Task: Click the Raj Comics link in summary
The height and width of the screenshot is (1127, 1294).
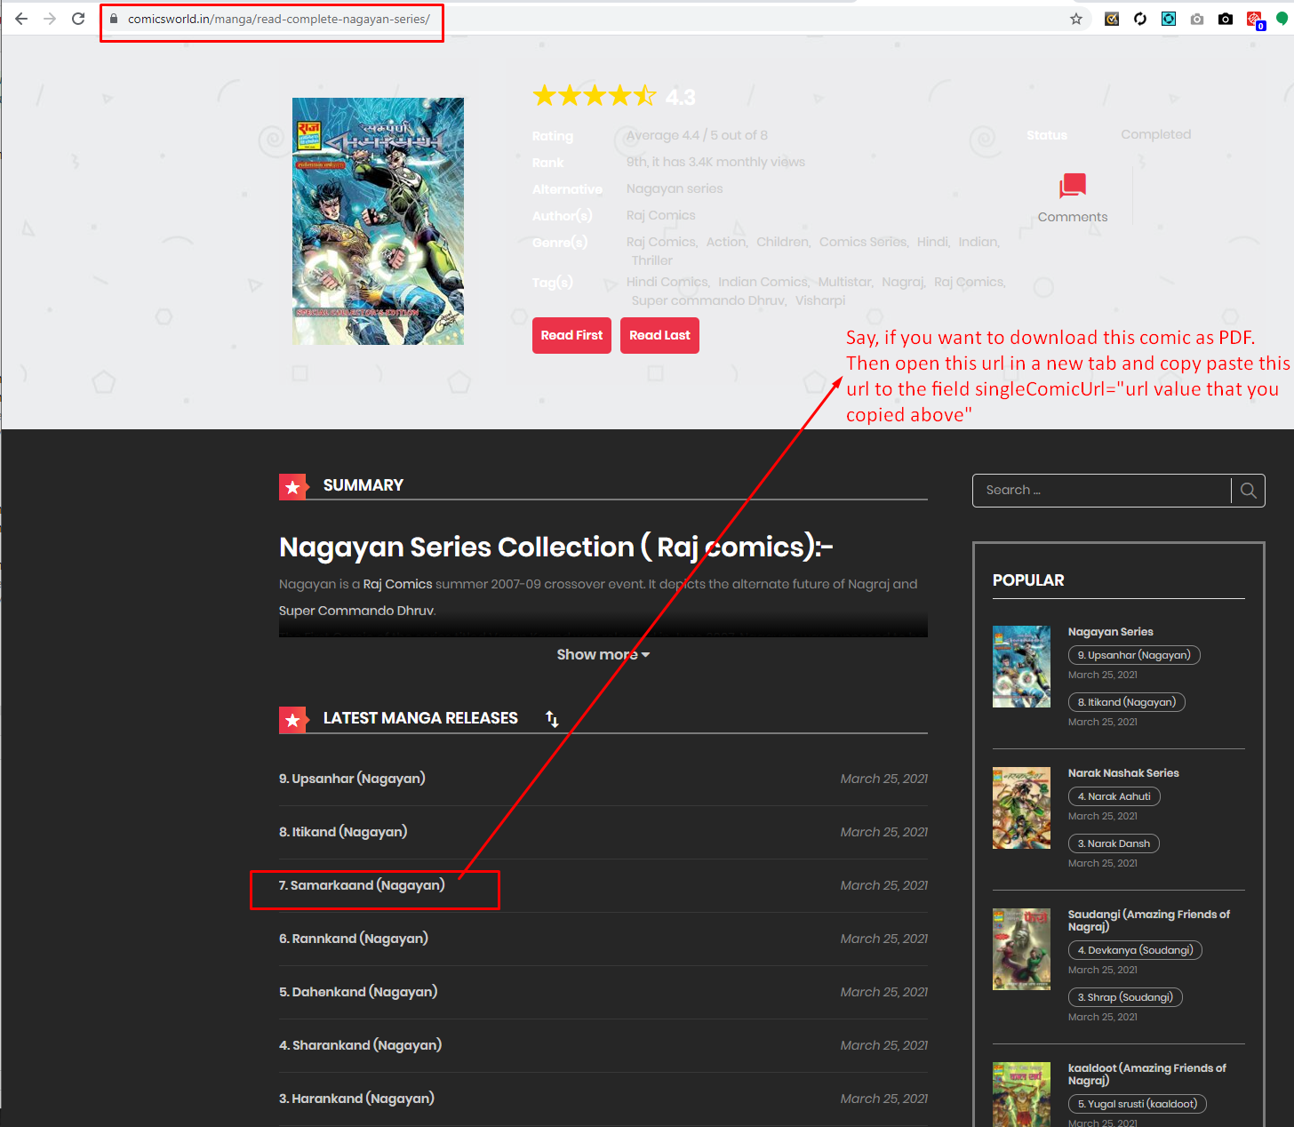Action: [x=397, y=584]
